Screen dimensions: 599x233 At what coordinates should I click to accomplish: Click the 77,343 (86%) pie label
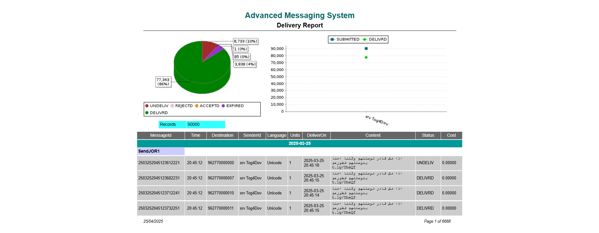[x=163, y=82]
